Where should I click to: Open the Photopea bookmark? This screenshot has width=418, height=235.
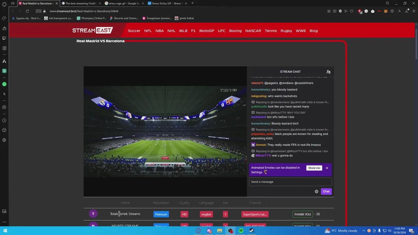click(x=92, y=18)
